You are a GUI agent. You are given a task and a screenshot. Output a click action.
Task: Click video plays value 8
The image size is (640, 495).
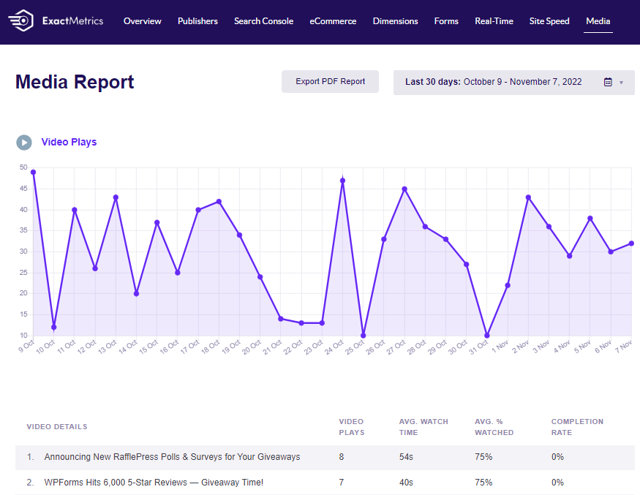[342, 457]
